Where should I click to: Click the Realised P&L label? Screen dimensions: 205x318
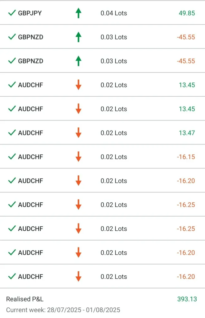tap(25, 299)
